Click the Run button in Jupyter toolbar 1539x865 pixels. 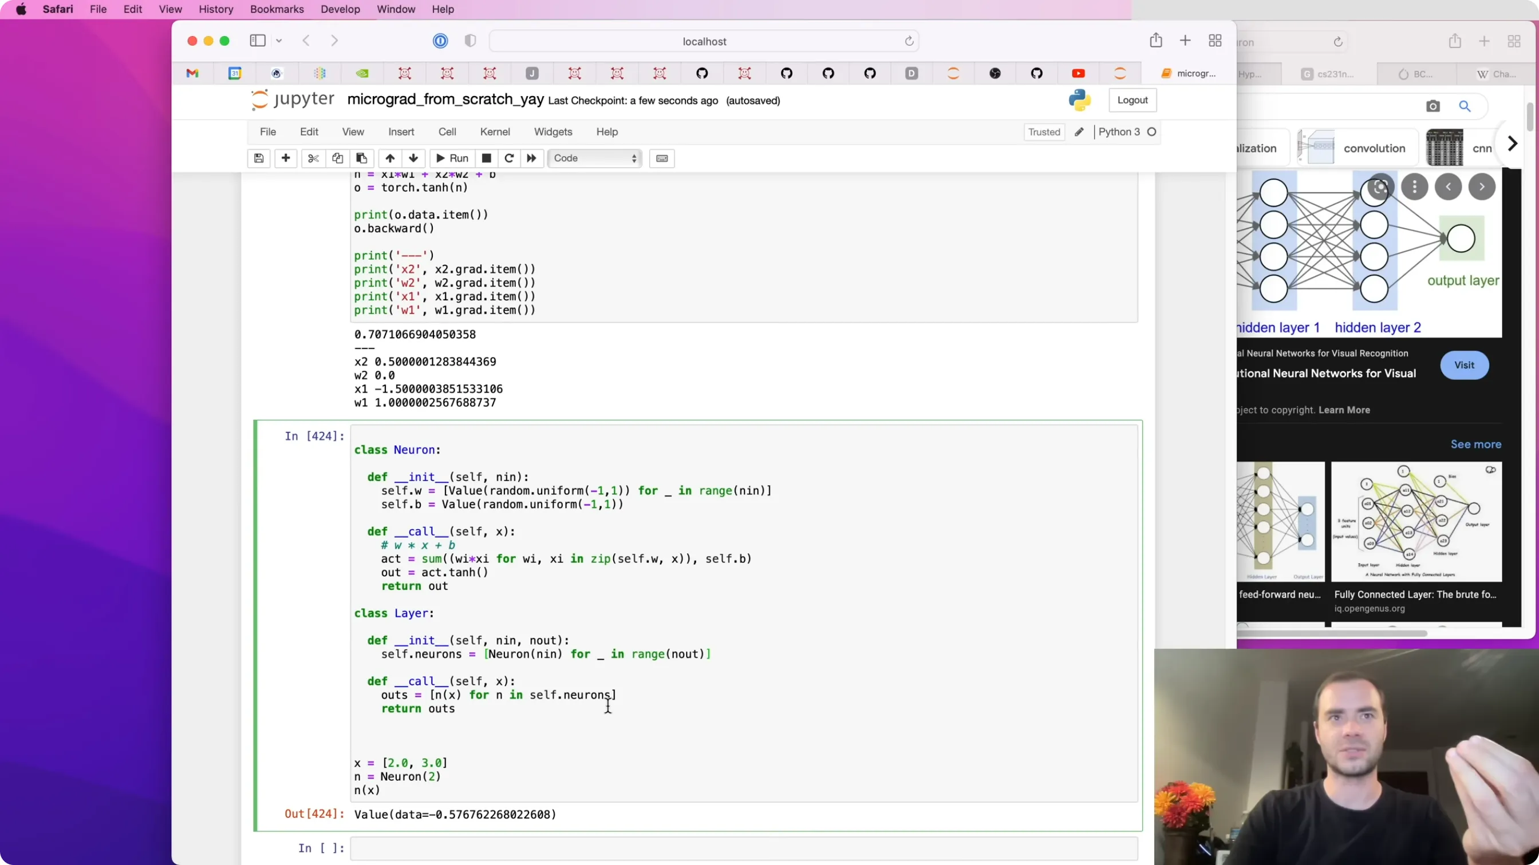tap(452, 158)
